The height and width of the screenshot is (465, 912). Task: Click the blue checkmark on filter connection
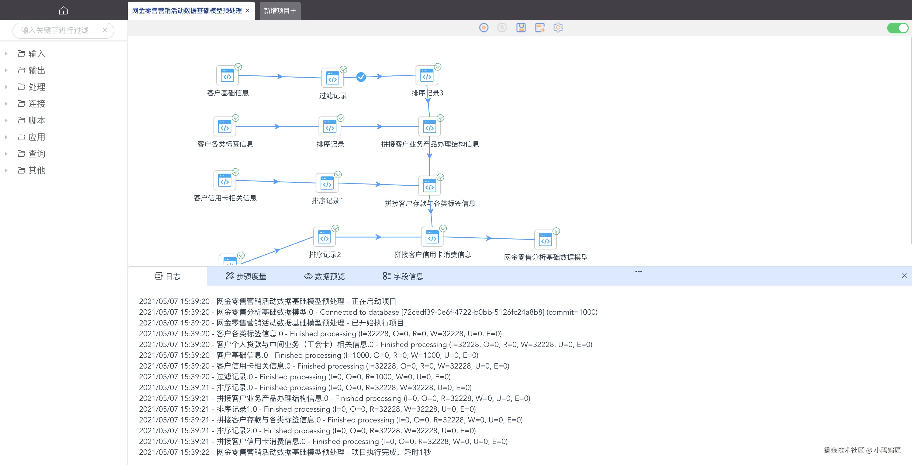click(361, 77)
